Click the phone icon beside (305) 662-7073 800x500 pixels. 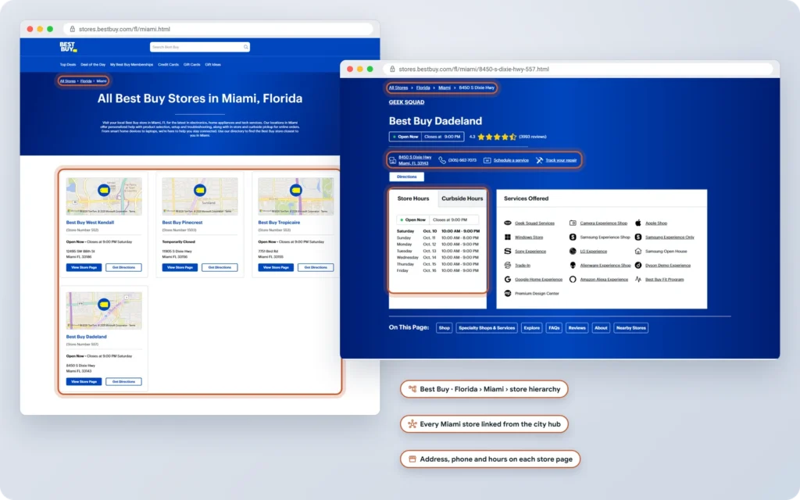[442, 160]
